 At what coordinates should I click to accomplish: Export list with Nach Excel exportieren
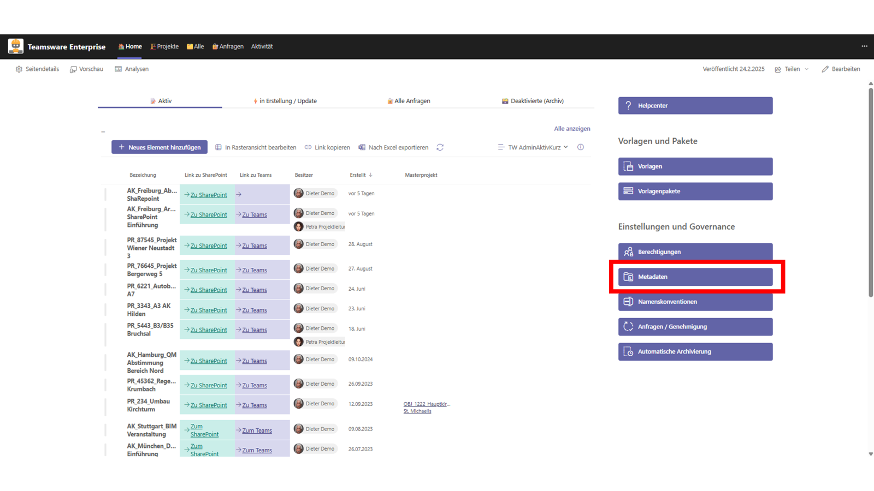(393, 147)
